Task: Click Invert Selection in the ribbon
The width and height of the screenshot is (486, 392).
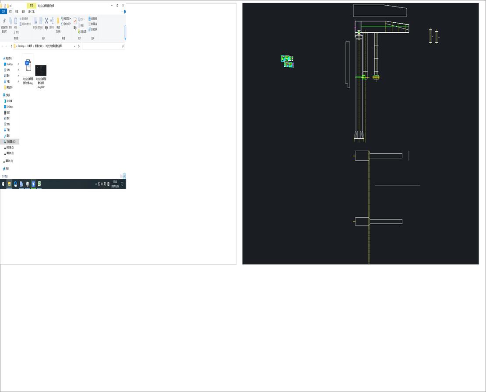Action: point(92,29)
